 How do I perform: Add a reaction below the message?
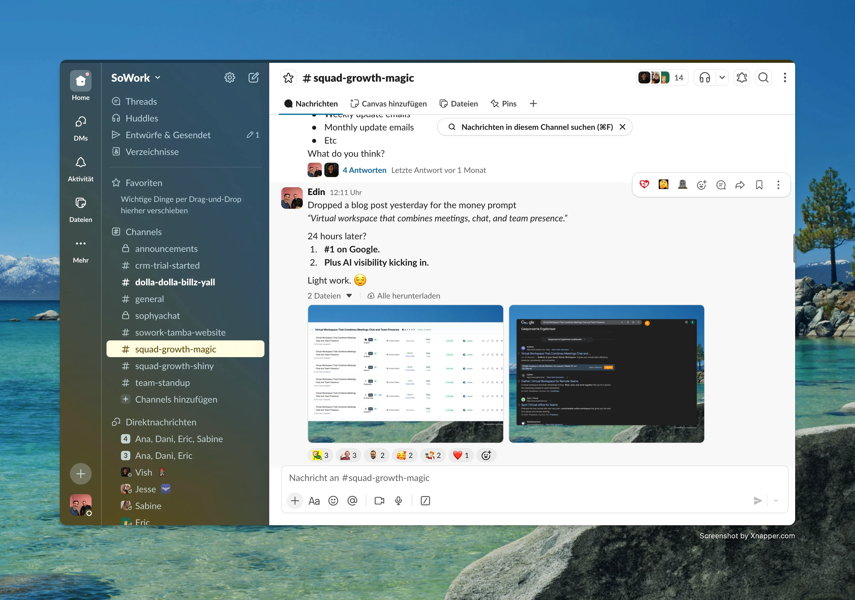[486, 455]
